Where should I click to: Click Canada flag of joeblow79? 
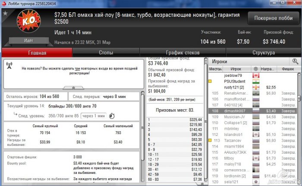click(256, 76)
